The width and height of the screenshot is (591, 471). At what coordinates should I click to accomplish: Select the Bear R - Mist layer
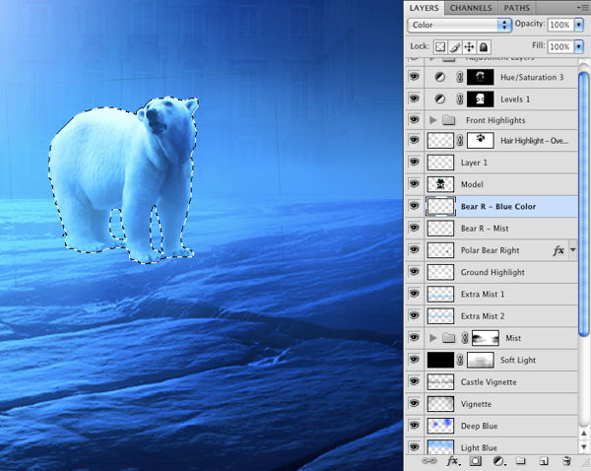point(492,229)
